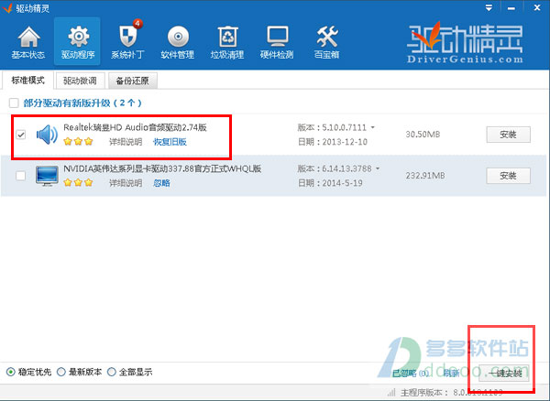Select the 稳定优先 radio button

[11, 372]
